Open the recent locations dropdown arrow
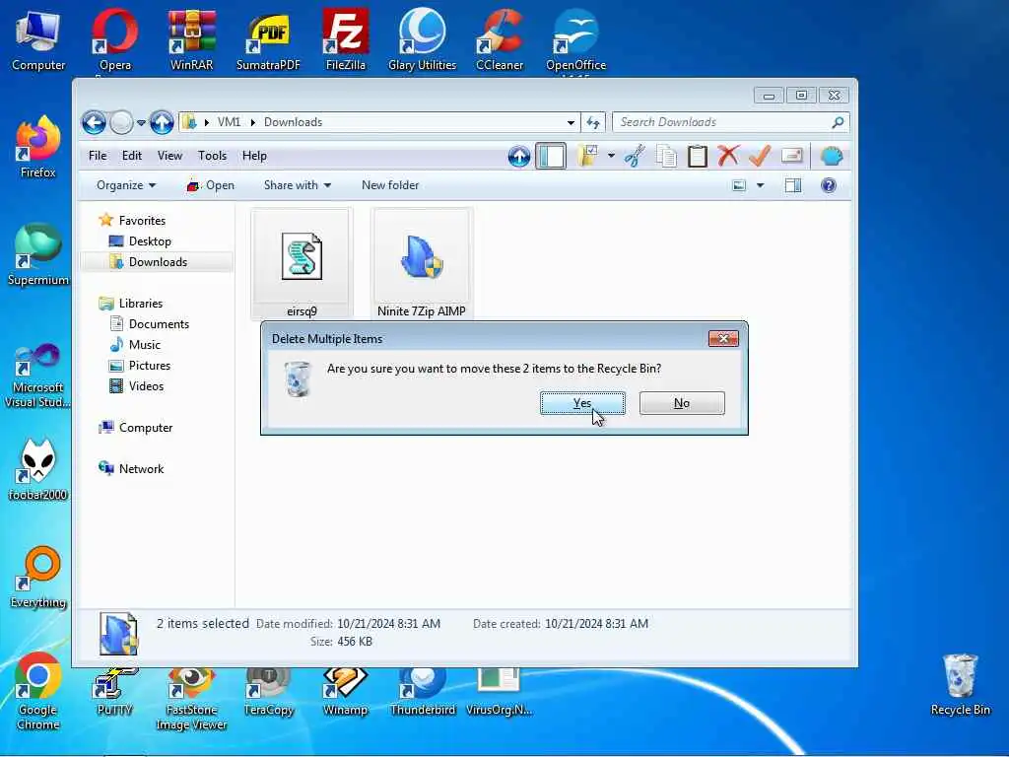 141,122
